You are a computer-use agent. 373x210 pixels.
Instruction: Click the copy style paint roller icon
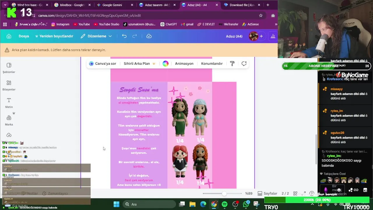click(x=232, y=64)
